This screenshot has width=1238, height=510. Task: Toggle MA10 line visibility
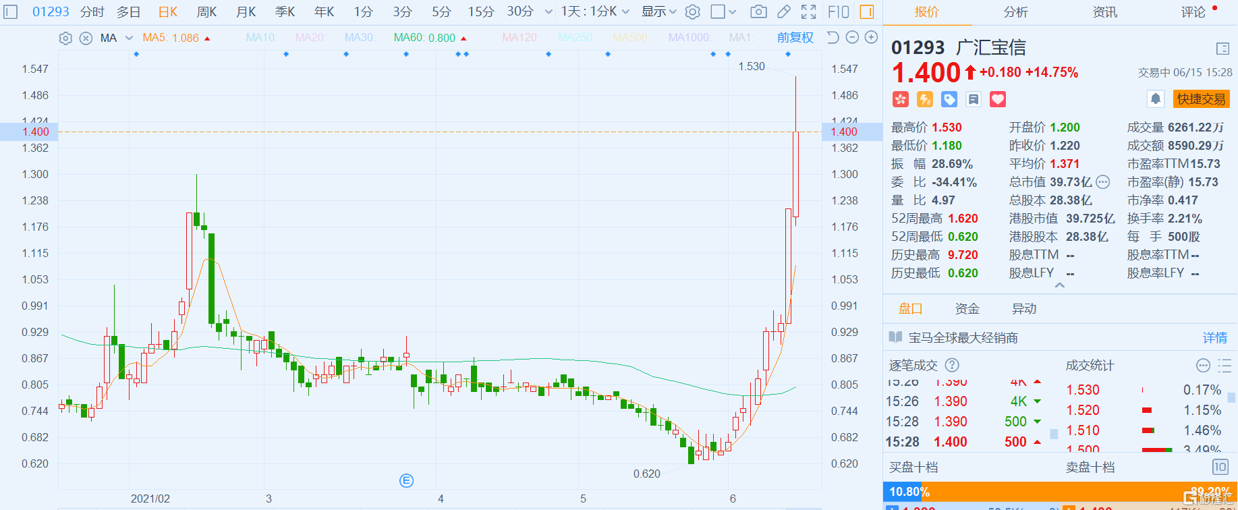coord(262,38)
